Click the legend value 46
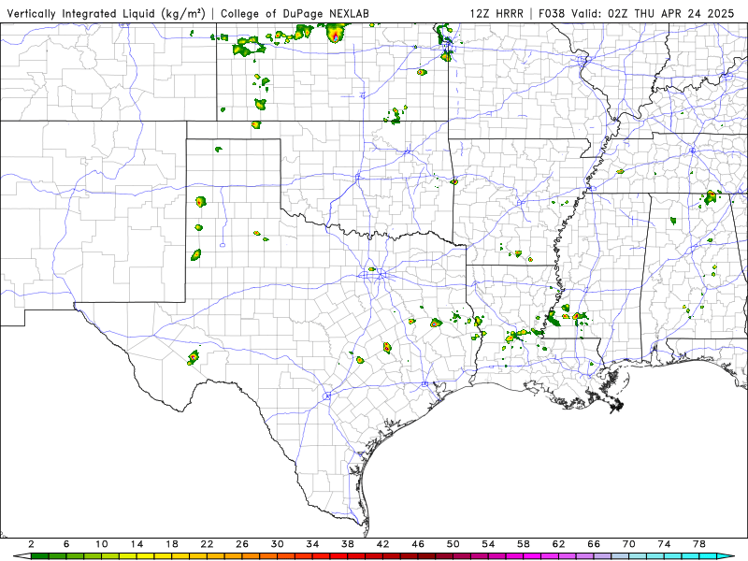The height and width of the screenshot is (561, 748). tap(418, 544)
